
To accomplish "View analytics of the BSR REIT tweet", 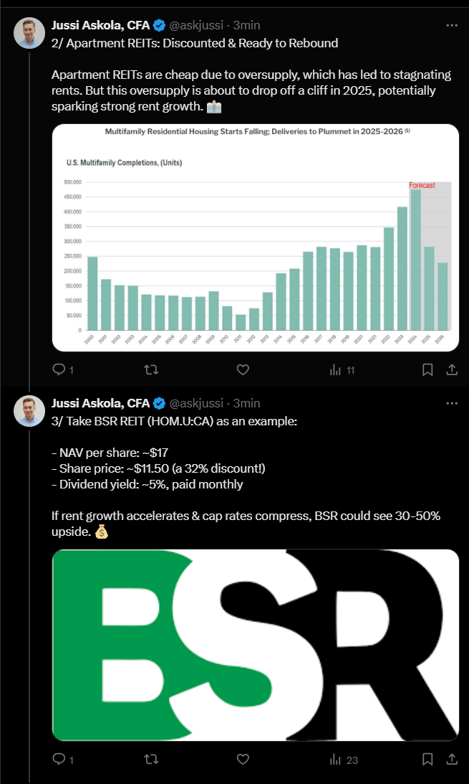I will (x=334, y=760).
